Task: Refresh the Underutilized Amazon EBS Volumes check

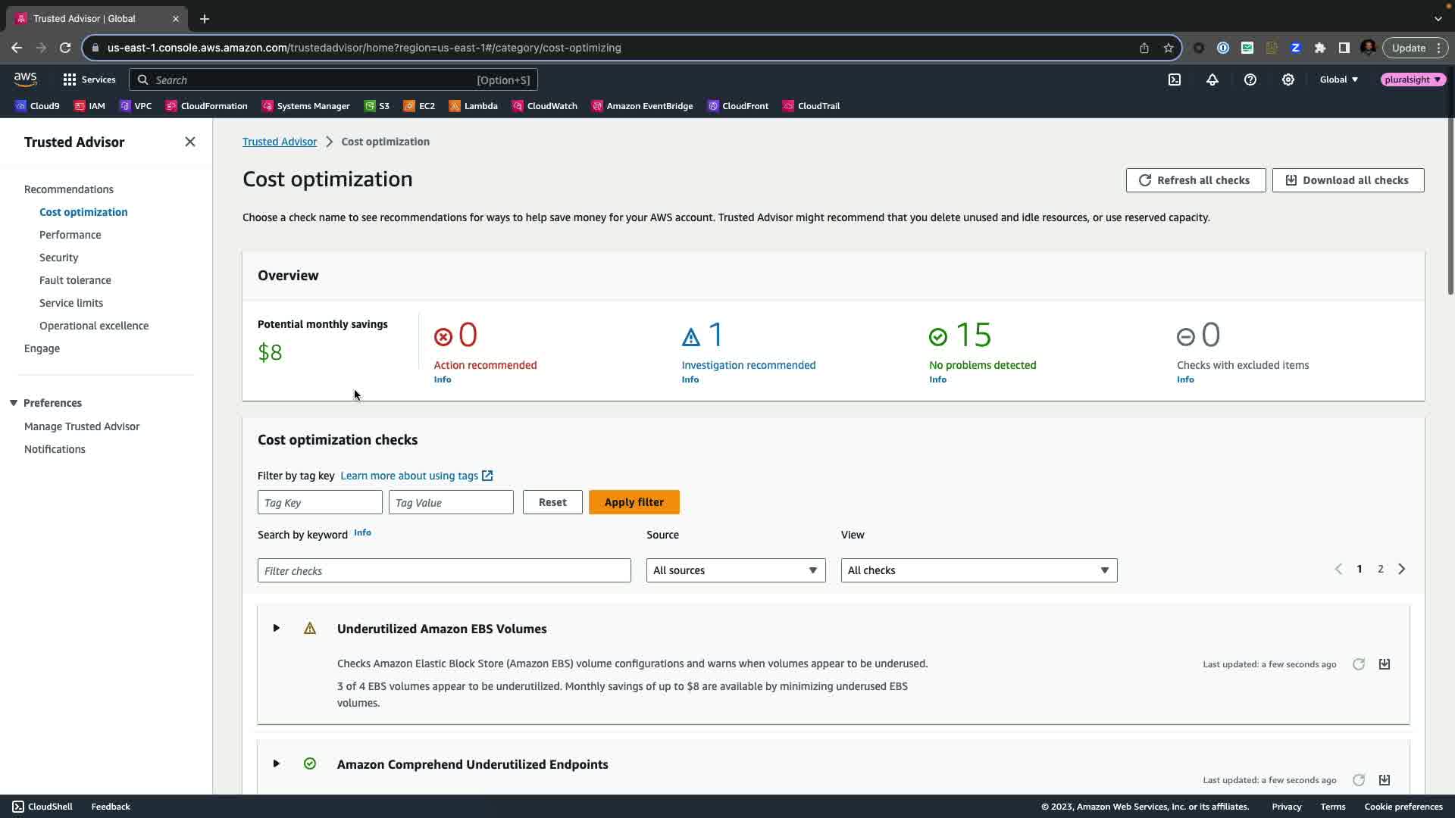Action: pos(1359,664)
